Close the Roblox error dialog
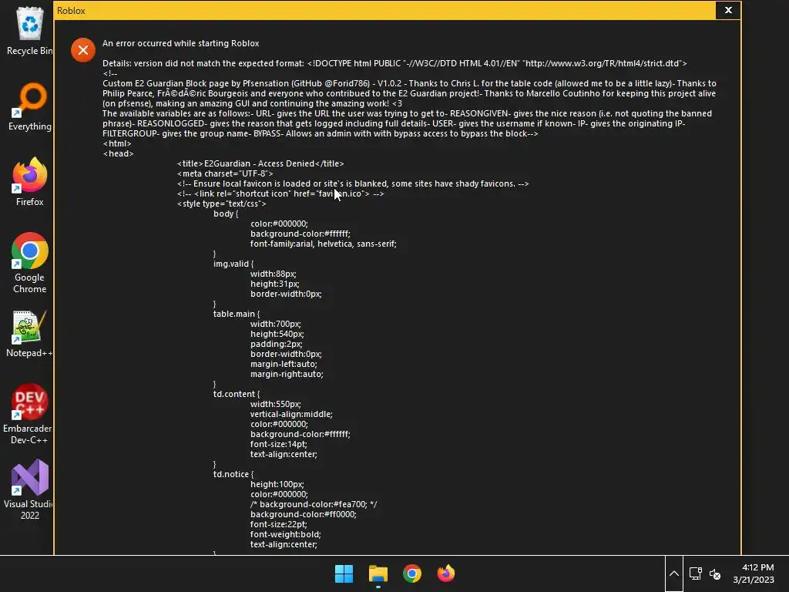789x592 pixels. click(728, 10)
